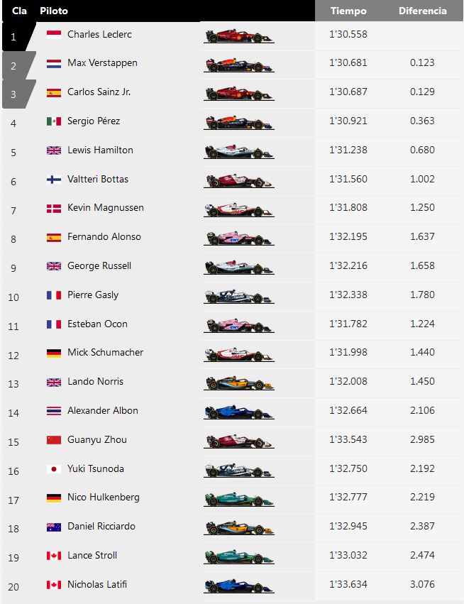
Task: Open driver name Carlos Sainz Jr.
Action: click(x=99, y=92)
